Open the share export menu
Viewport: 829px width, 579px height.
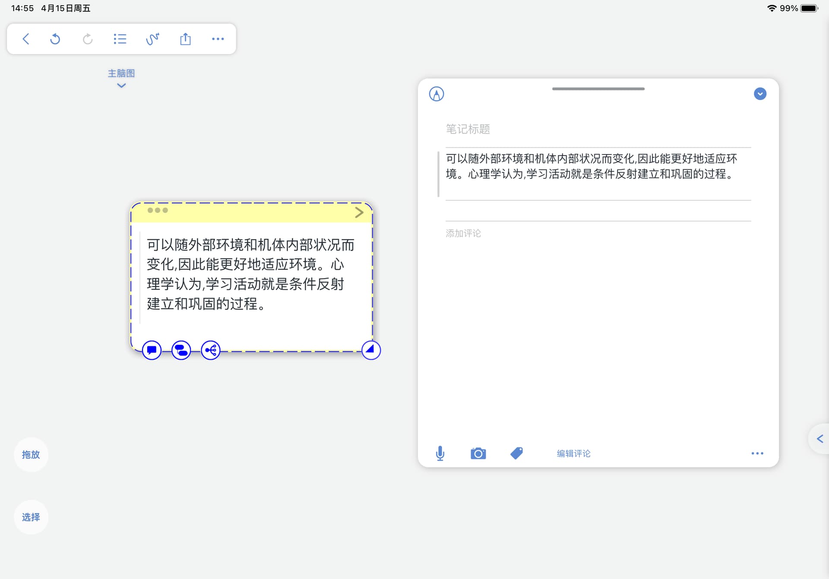pos(185,39)
